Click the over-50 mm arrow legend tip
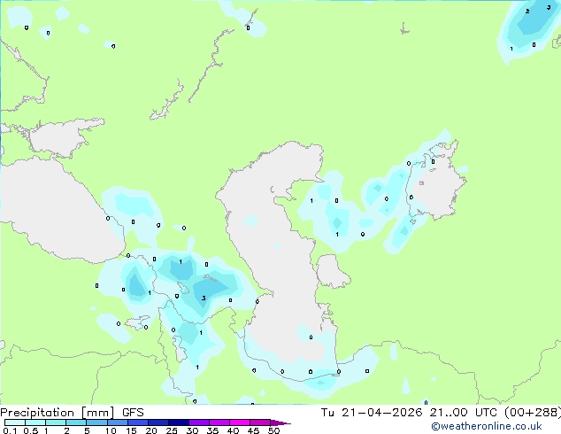561x434 pixels. [x=280, y=422]
